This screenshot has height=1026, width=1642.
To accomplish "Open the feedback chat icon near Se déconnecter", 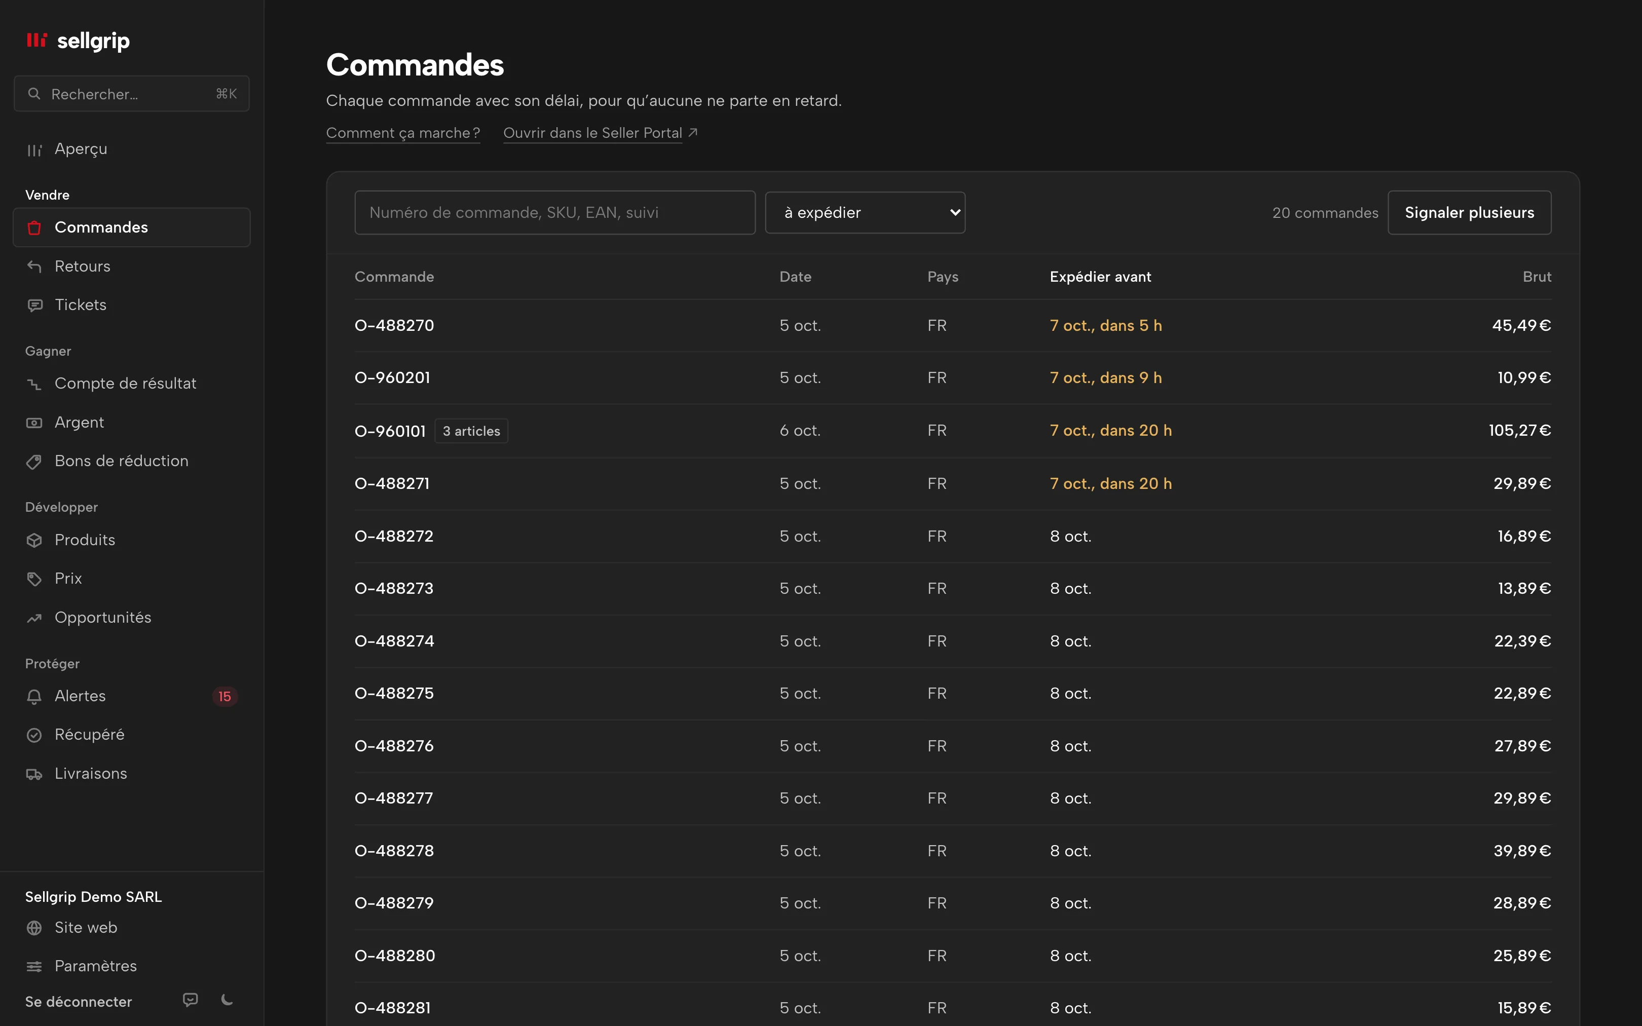I will 191,1000.
